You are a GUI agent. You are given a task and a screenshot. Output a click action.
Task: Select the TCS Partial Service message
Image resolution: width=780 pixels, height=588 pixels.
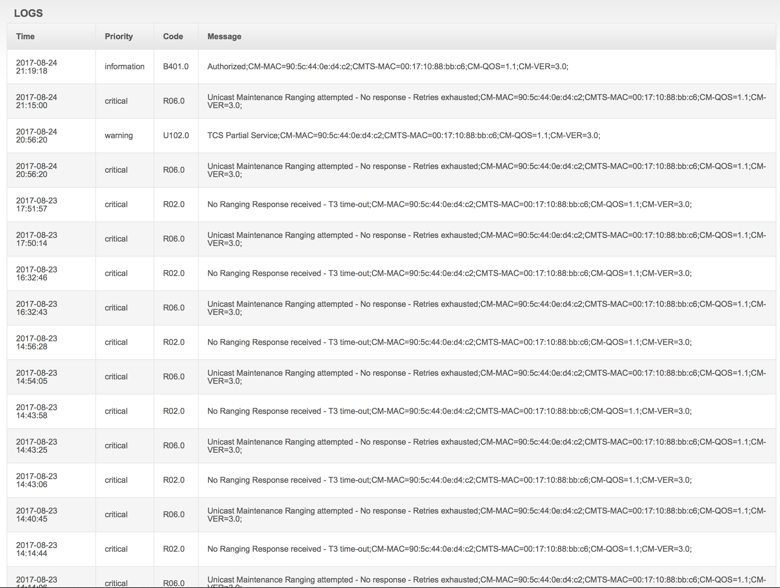coord(403,135)
